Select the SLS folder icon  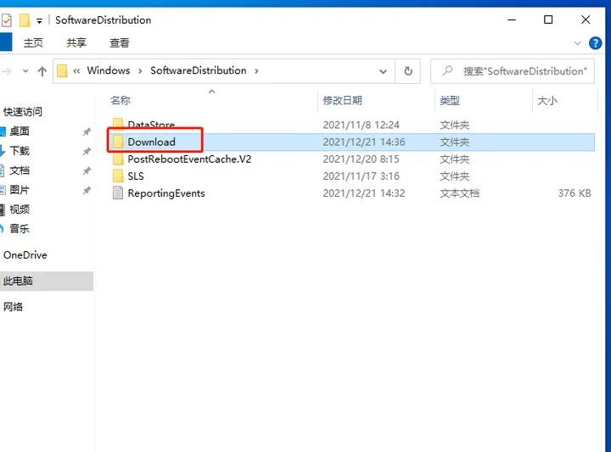[x=118, y=176]
